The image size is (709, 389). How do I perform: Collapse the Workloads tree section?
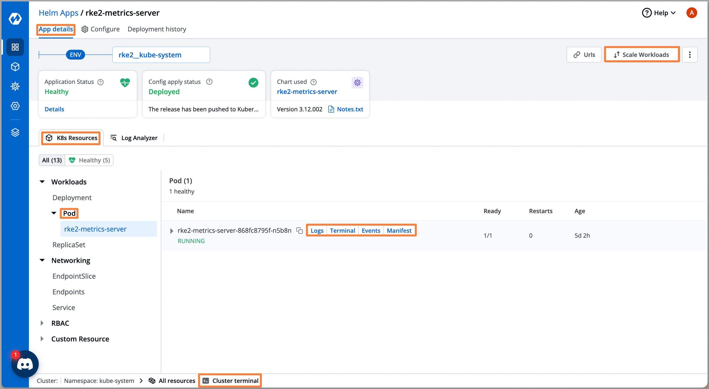42,181
